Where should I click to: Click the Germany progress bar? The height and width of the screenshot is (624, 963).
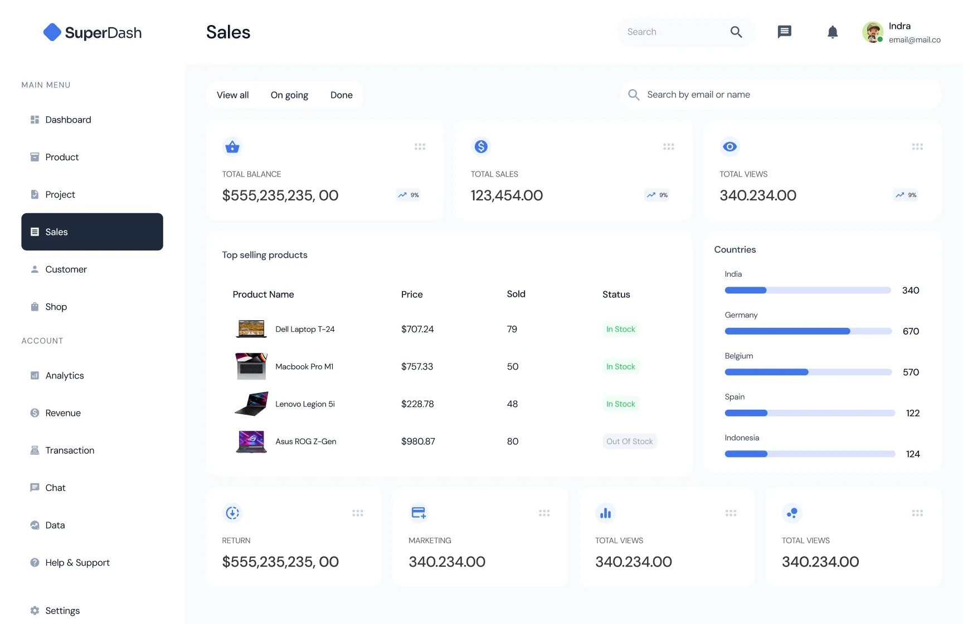click(808, 331)
